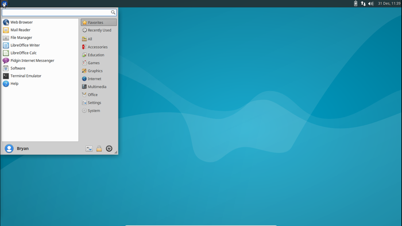Open the network connection indicator
Screen dimensions: 402x226
[x=364, y=3]
